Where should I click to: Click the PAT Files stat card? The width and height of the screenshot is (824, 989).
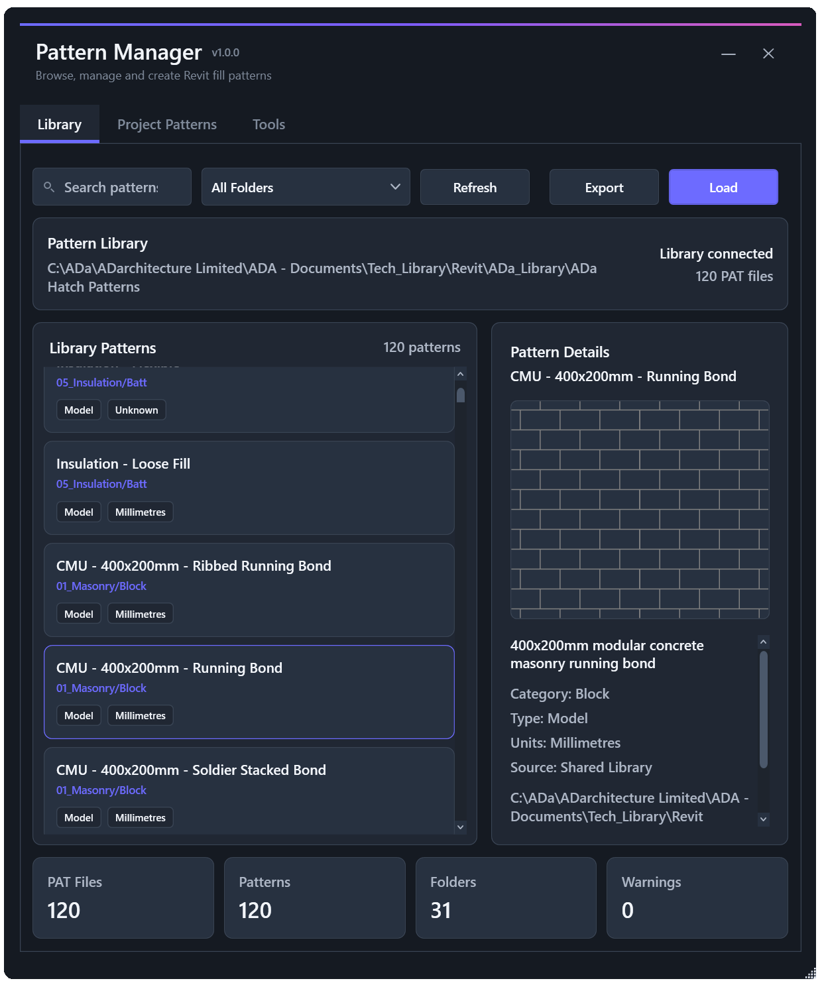(123, 898)
